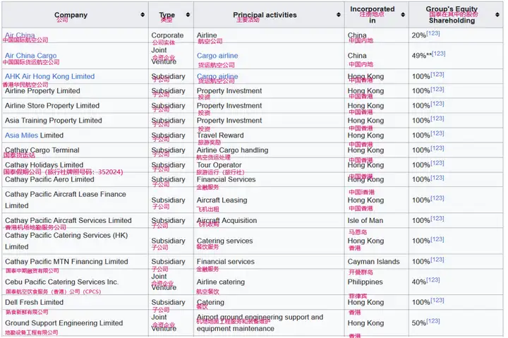The height and width of the screenshot is (338, 508).
Task: Open reference [123] in Cathay Pacific Catering Services row
Action: pos(437,239)
